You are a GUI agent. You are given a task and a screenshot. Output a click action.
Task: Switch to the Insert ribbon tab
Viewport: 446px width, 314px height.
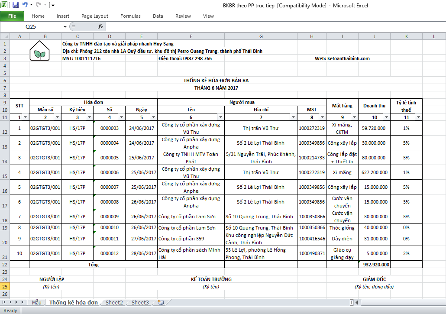(63, 16)
